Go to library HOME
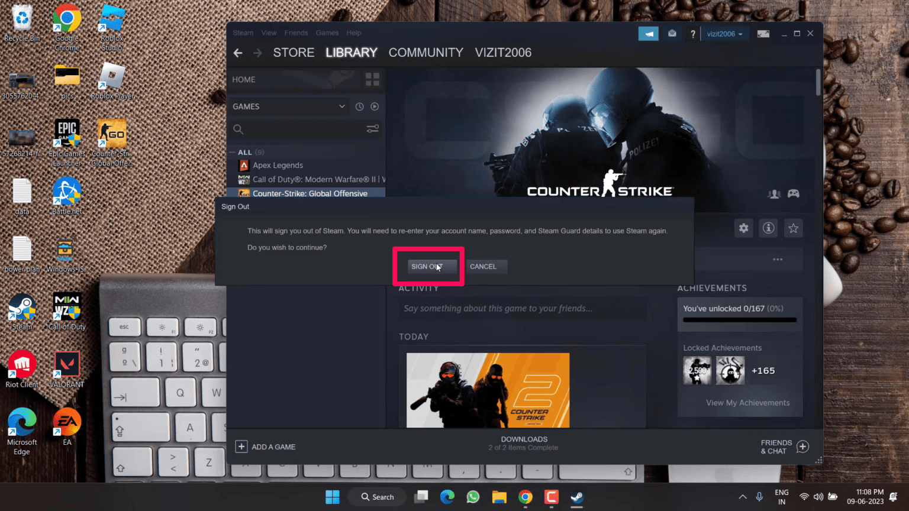Screen dimensions: 909x511 [x=244, y=79]
